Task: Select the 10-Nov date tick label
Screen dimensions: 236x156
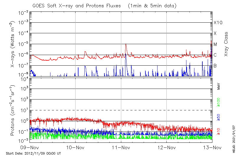Action: (x=75, y=147)
